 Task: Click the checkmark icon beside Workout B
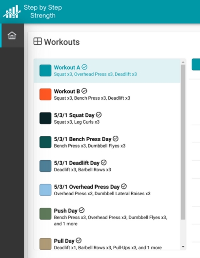coord(84,91)
